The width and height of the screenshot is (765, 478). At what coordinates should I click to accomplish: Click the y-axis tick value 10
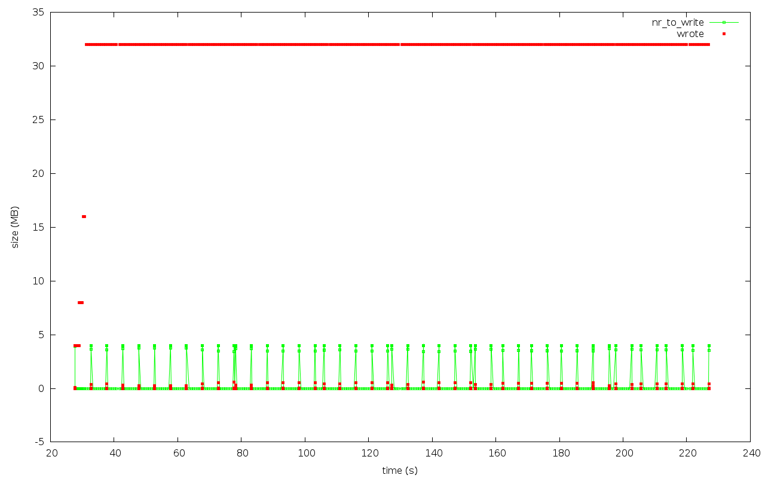pos(39,281)
